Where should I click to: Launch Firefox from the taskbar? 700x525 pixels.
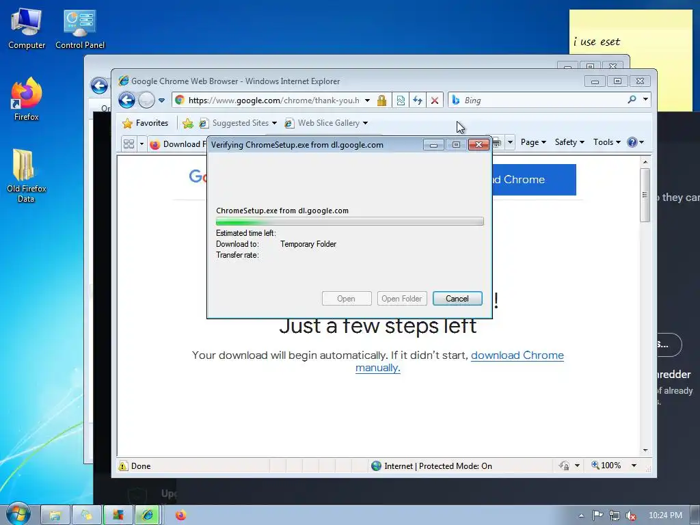pos(180,515)
